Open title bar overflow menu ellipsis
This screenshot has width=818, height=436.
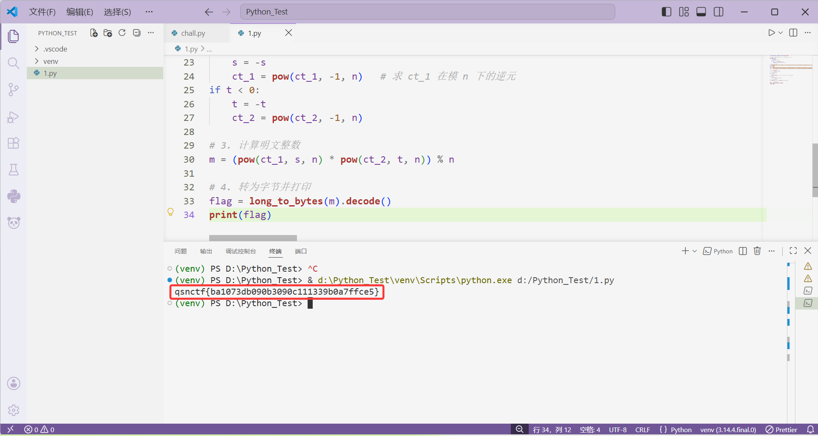point(149,12)
